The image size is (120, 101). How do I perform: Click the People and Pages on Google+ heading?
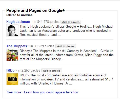pyautogui.click(x=35, y=11)
